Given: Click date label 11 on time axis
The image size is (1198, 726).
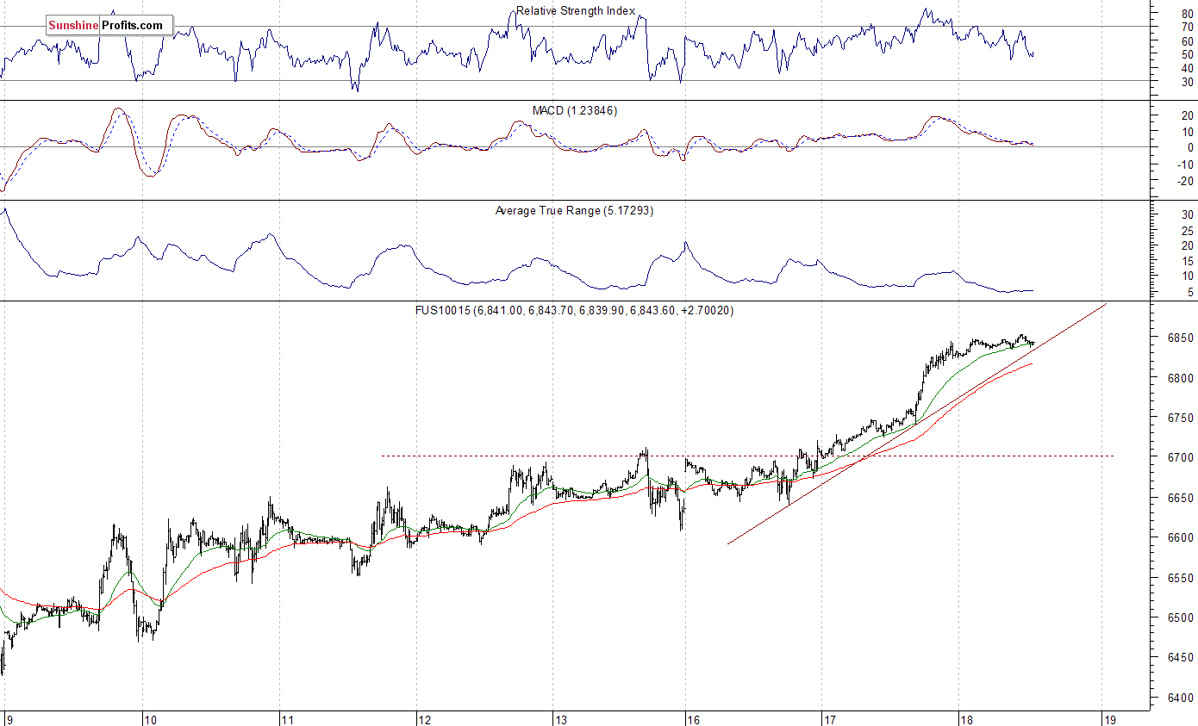Looking at the screenshot, I should [x=289, y=719].
